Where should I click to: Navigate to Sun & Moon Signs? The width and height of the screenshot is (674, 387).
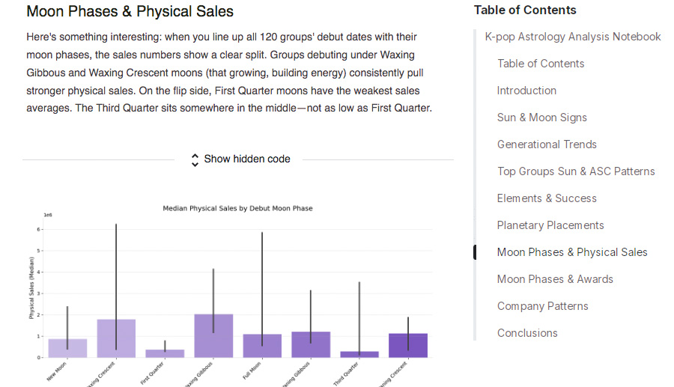541,118
